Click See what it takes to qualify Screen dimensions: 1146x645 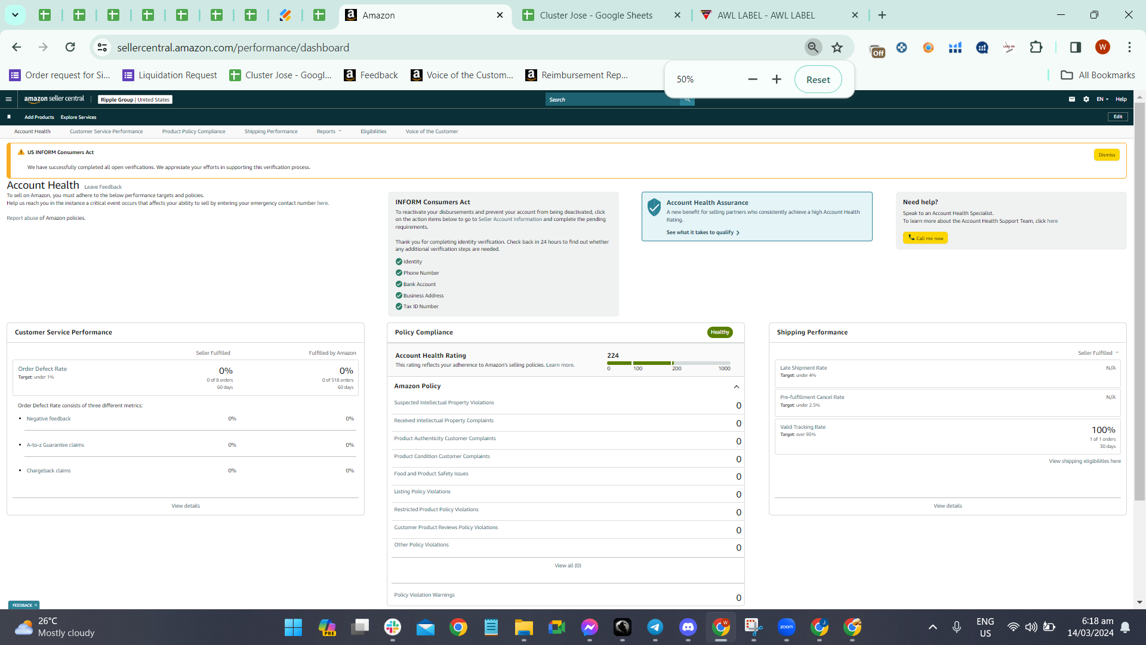[703, 232]
